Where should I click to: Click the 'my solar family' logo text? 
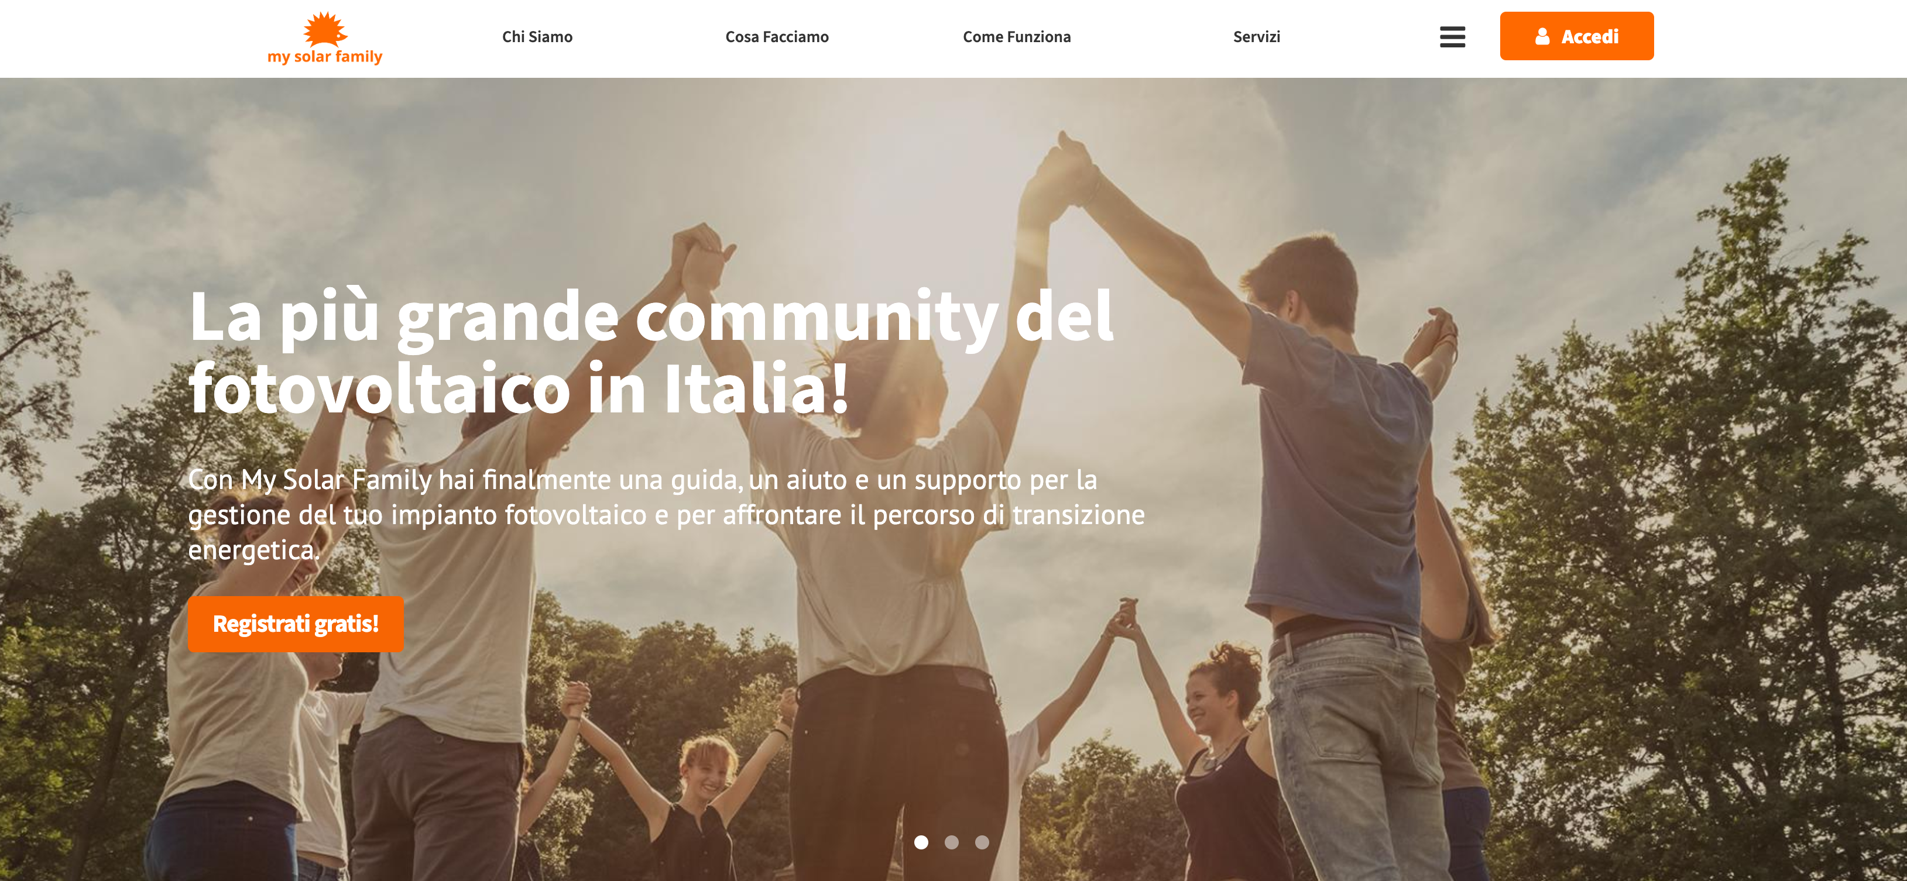[325, 56]
